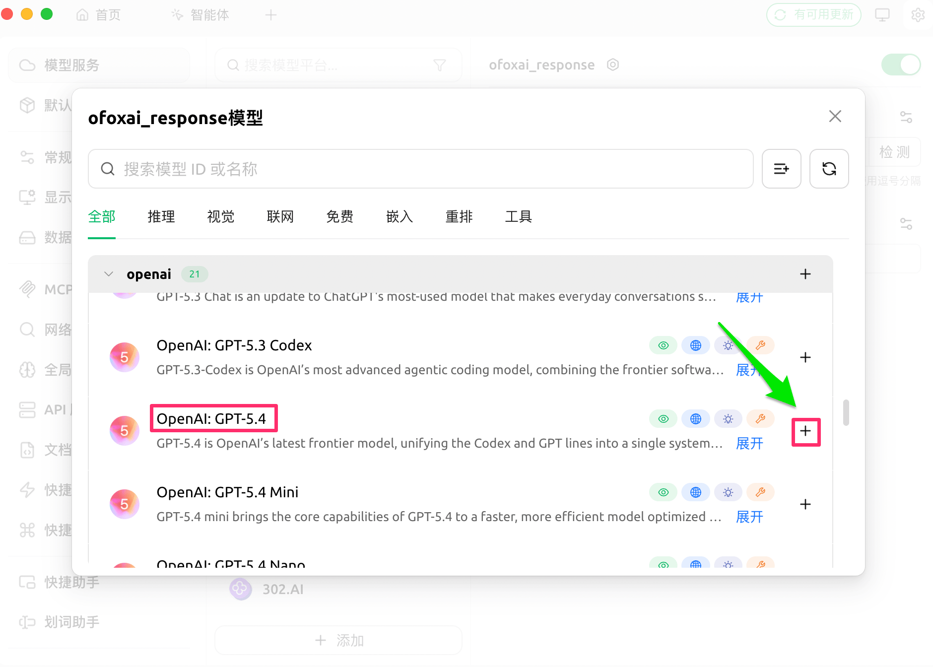Select the 302.AI provider
This screenshot has width=933, height=667.
pos(338,589)
